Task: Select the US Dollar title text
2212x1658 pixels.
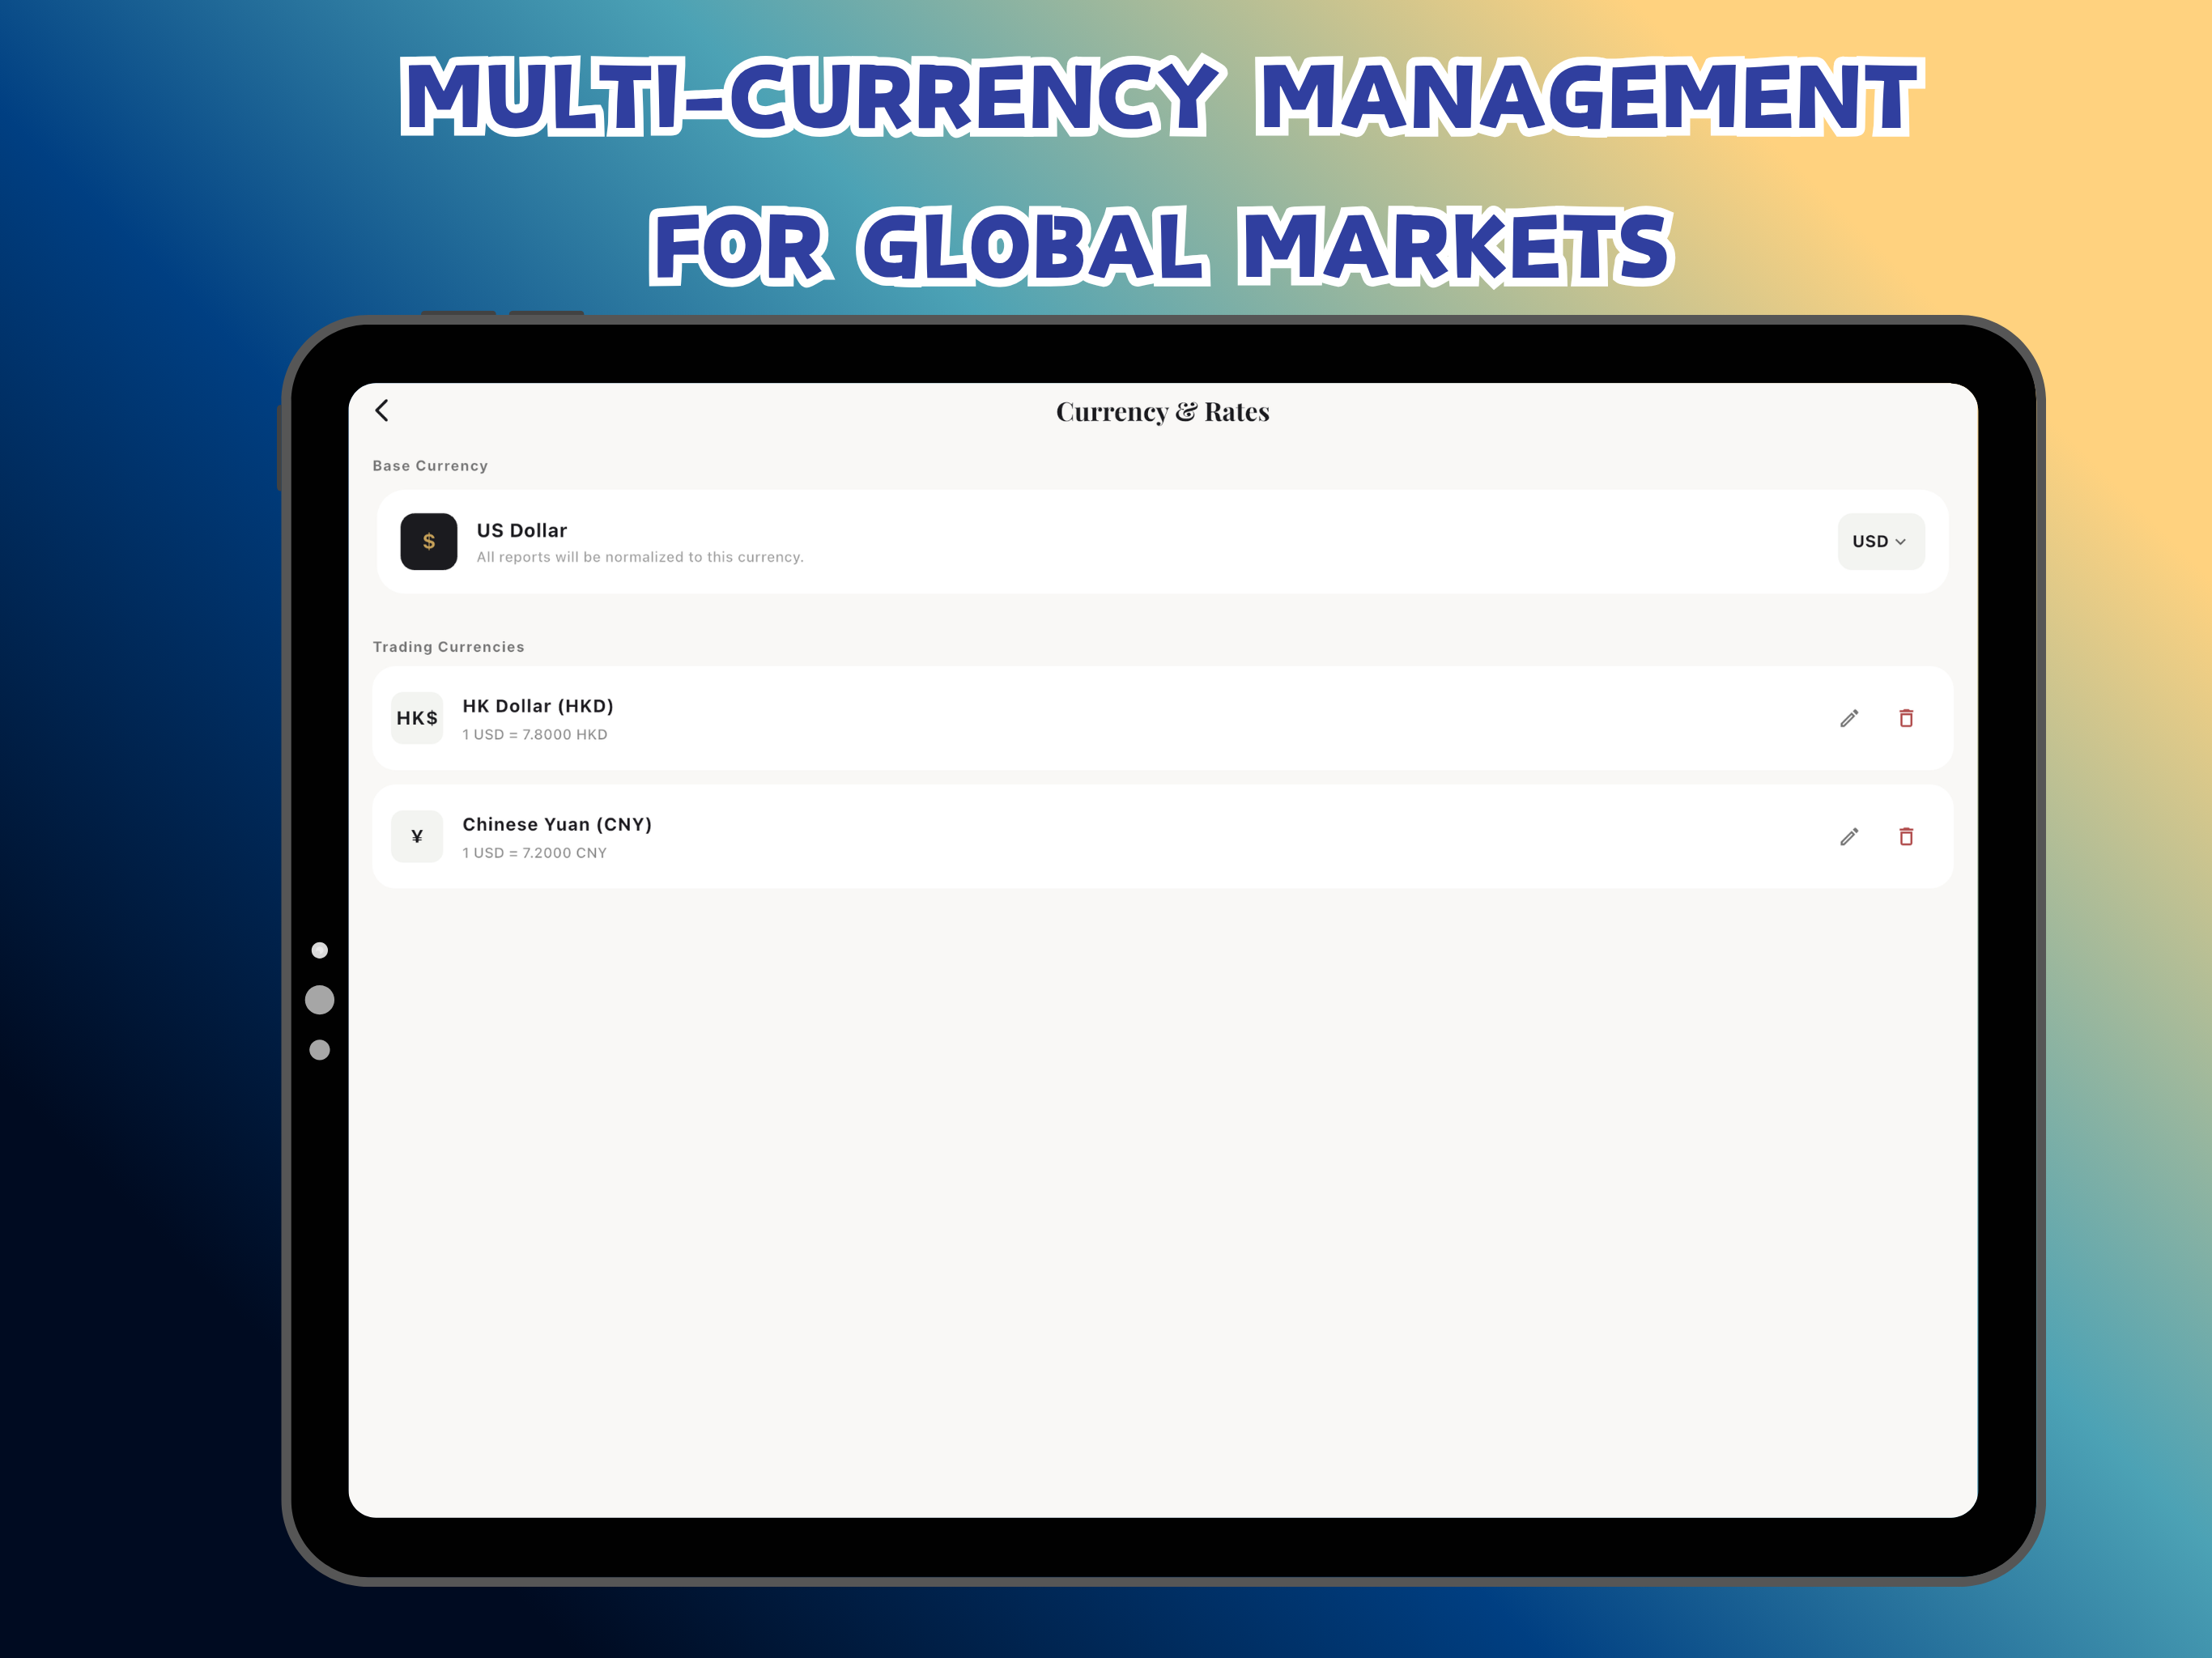Action: click(x=521, y=530)
